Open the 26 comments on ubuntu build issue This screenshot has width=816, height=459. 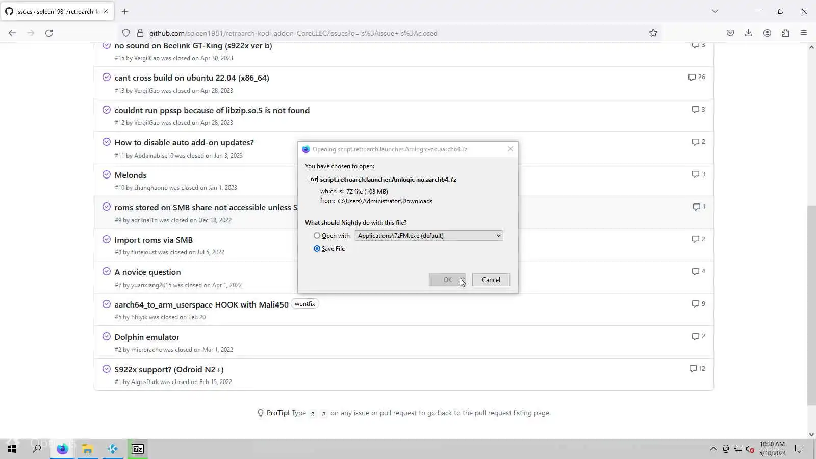(697, 77)
